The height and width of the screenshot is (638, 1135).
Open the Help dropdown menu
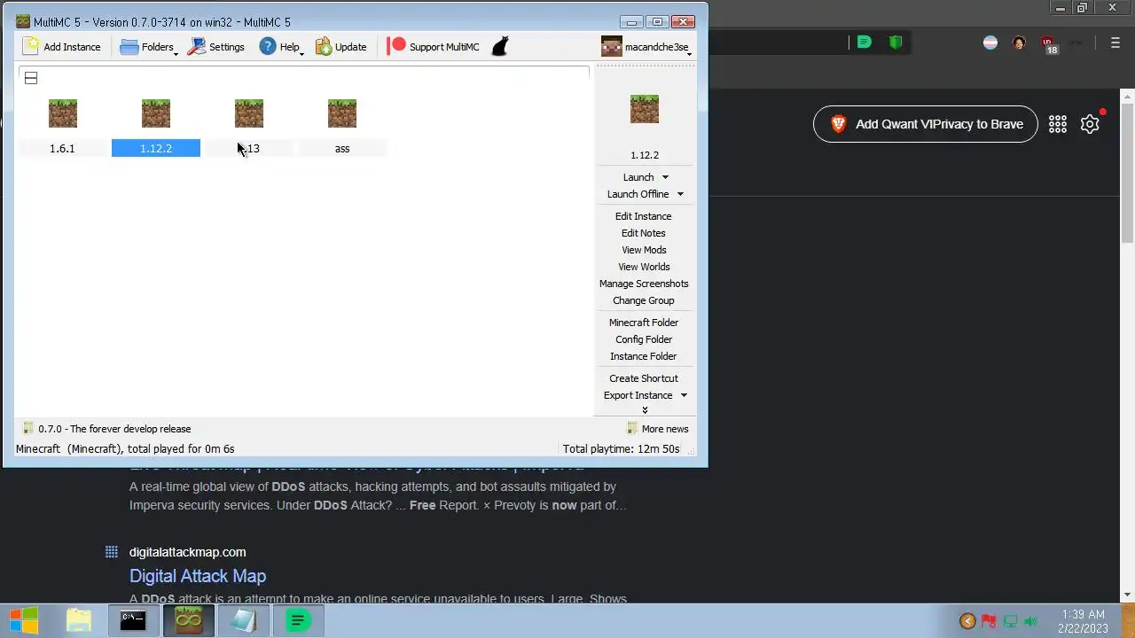pos(282,47)
